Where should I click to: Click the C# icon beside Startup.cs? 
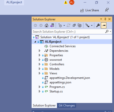[x=46, y=91]
